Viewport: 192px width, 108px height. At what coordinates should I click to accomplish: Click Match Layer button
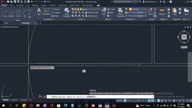[x=91, y=16]
